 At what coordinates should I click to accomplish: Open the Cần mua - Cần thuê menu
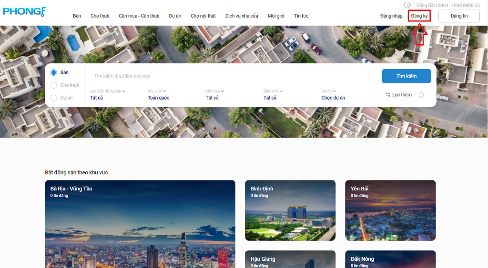139,16
